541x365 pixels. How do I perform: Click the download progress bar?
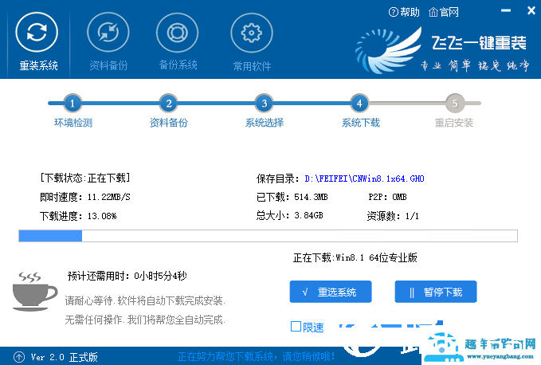(268, 236)
